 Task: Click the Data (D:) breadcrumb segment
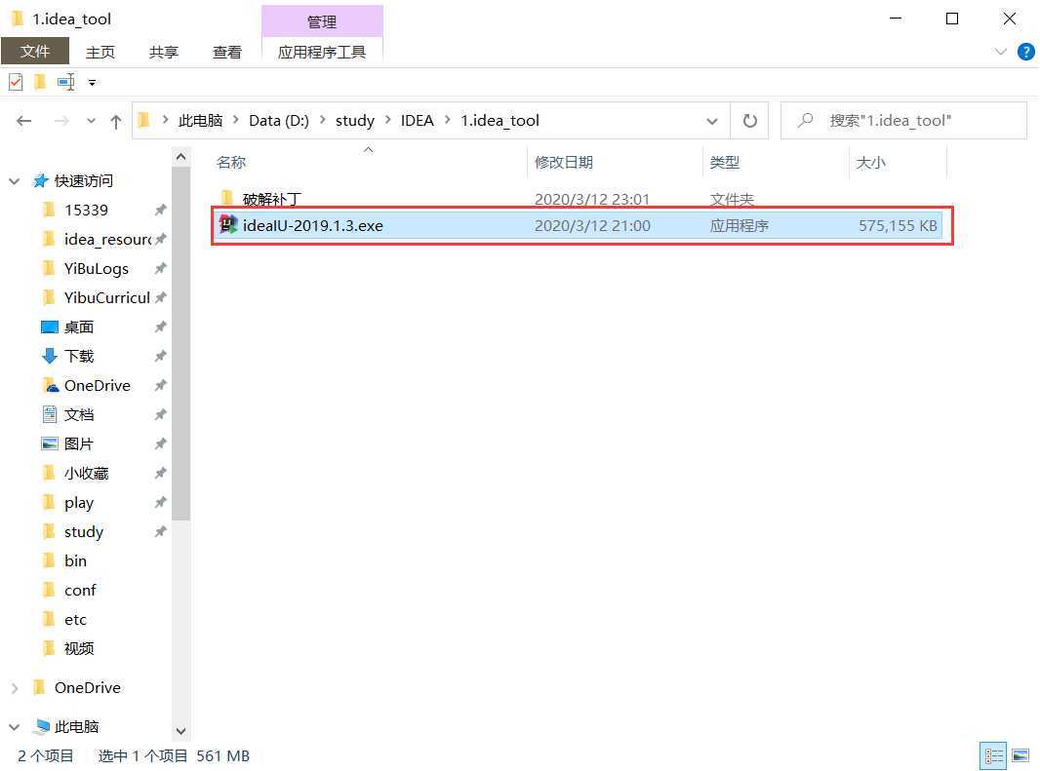[x=279, y=121]
